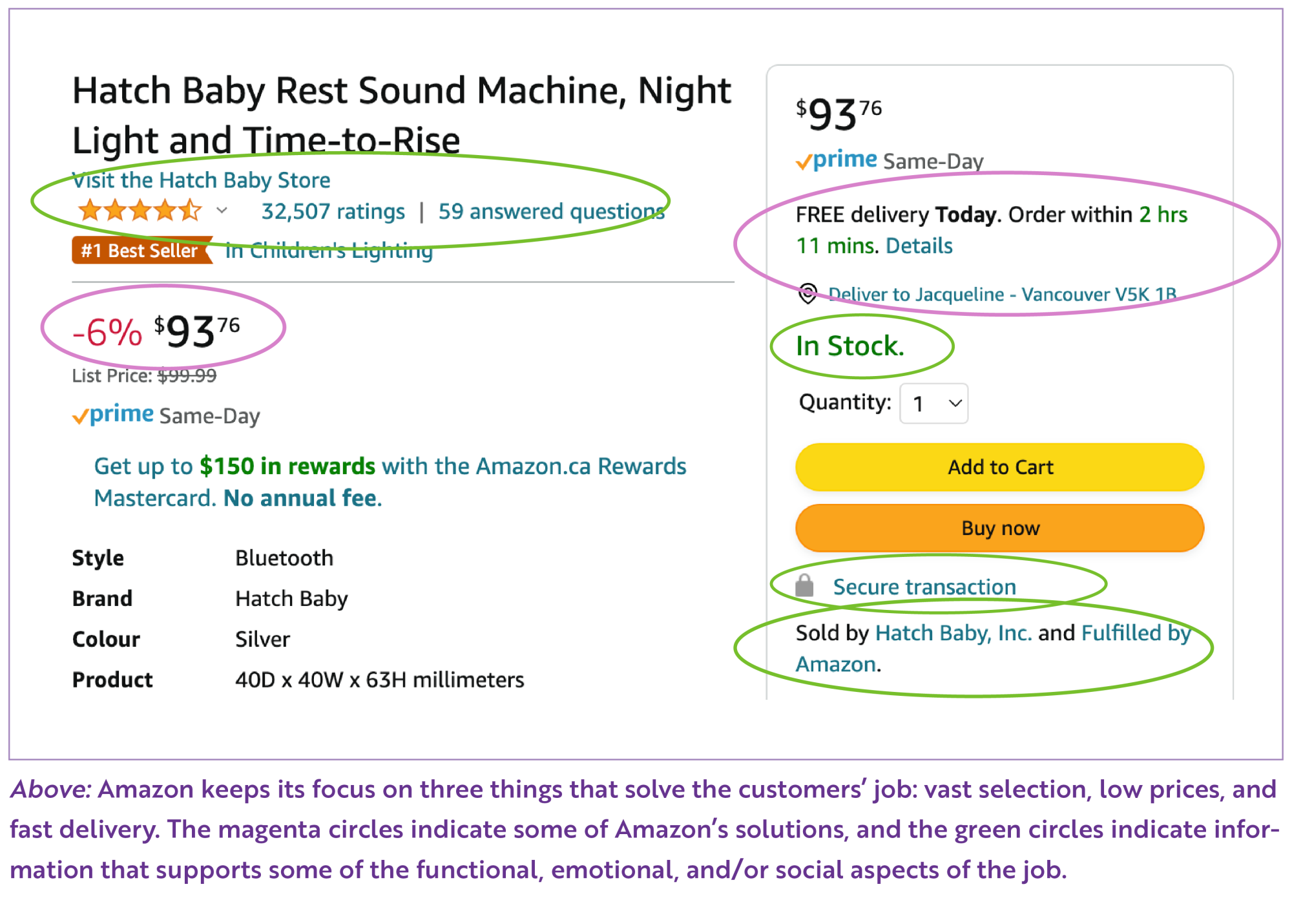Click the location pin beside Deliver to Jacqueline
The width and height of the screenshot is (1292, 900).
tap(807, 294)
